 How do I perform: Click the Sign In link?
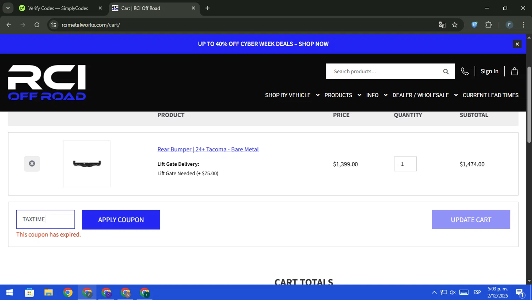(489, 72)
